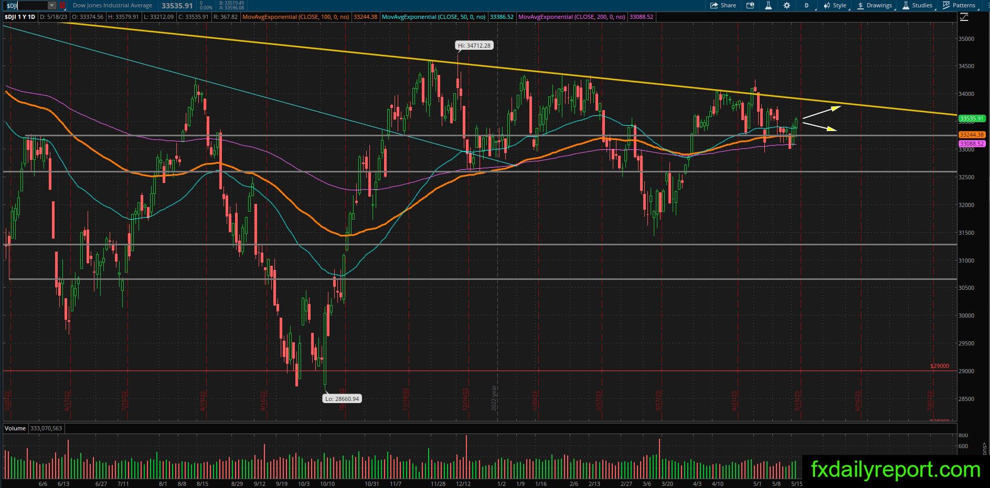
Task: Click the Lo: 28660.94 price bubble
Action: [342, 399]
